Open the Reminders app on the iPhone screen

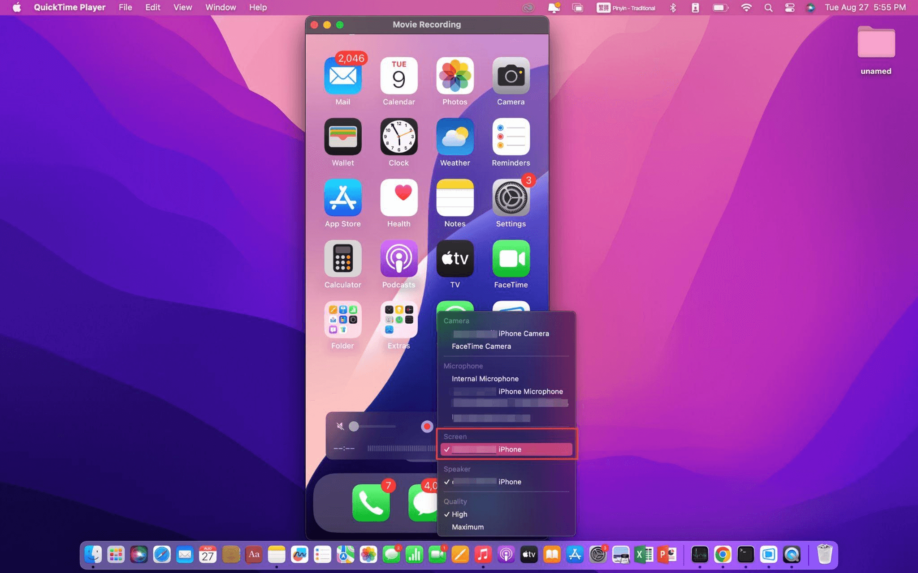pyautogui.click(x=511, y=137)
